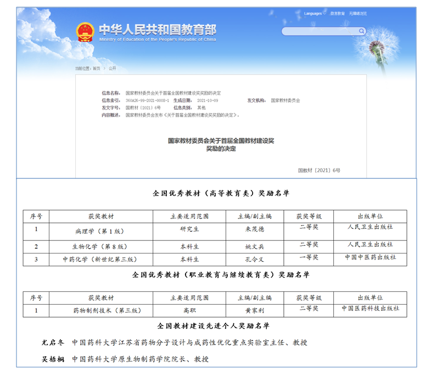The width and height of the screenshot is (431, 377).
Task: Open the 公开 breadcrumb link
Action: point(112,69)
